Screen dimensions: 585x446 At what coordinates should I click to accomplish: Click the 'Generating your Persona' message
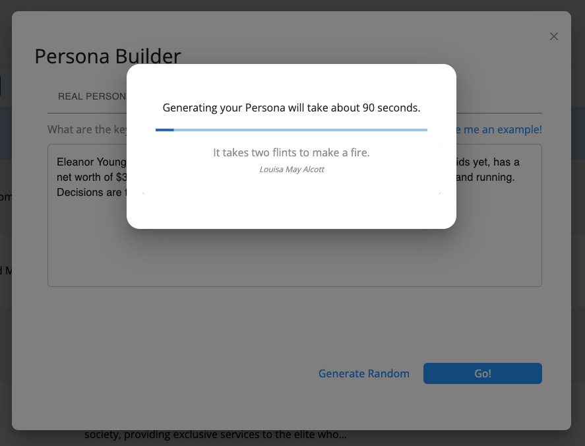[x=291, y=108]
